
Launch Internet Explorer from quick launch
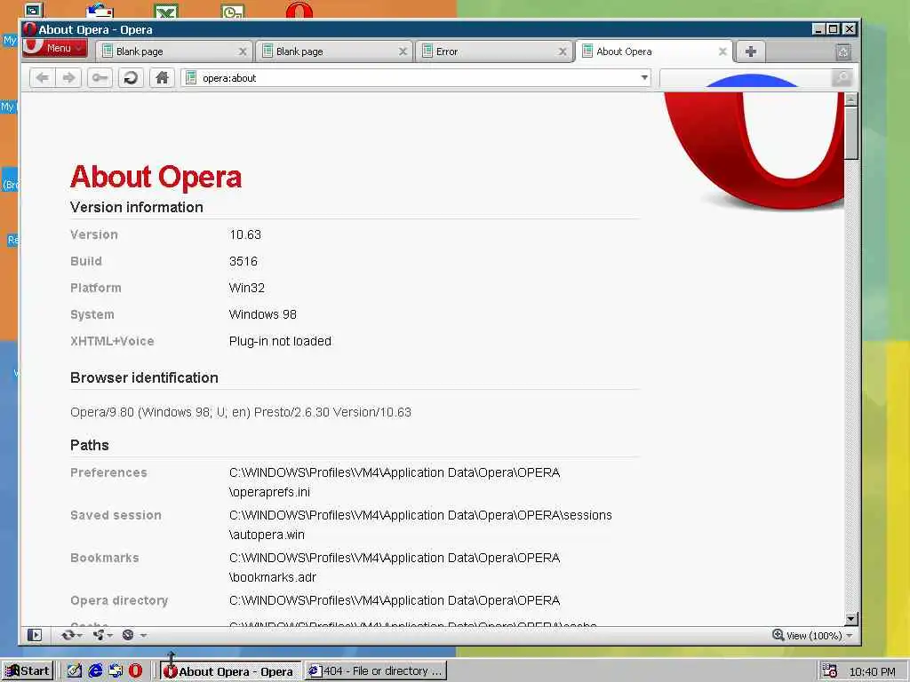(94, 671)
